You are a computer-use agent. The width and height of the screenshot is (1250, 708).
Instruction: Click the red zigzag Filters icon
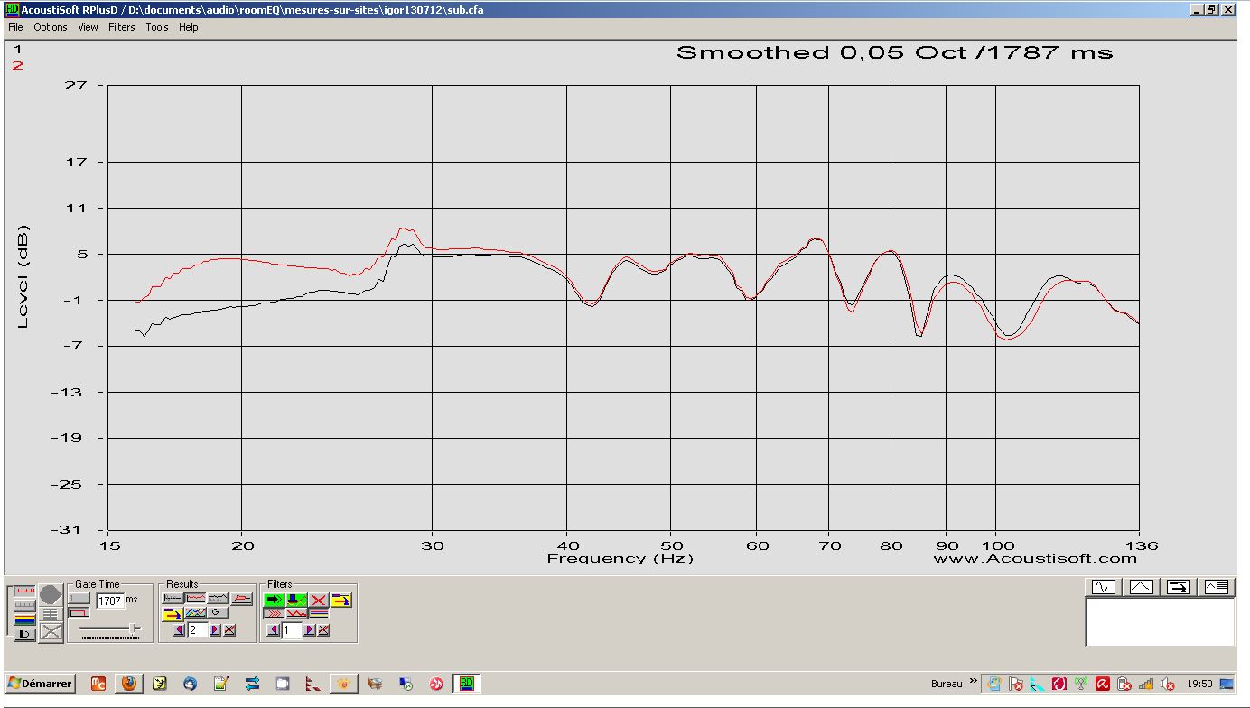click(x=297, y=613)
